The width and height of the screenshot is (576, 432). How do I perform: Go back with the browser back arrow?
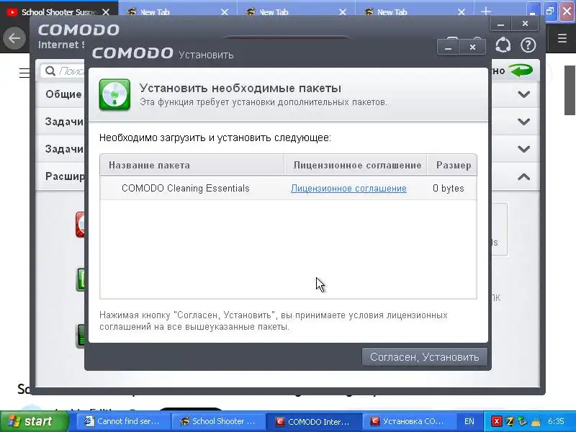14,38
